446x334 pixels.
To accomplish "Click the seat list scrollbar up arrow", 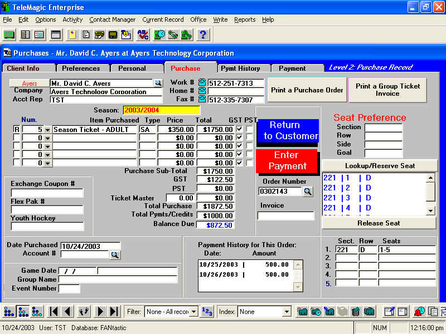I will point(430,178).
